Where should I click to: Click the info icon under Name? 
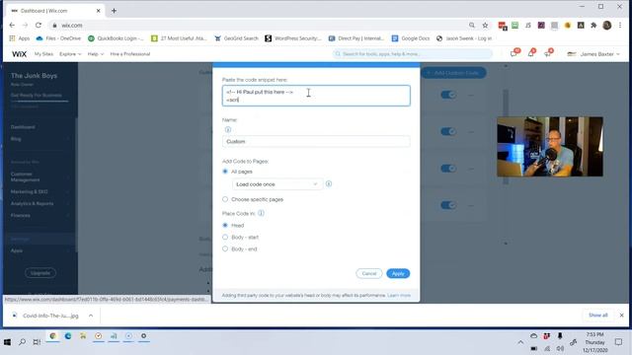click(x=228, y=129)
